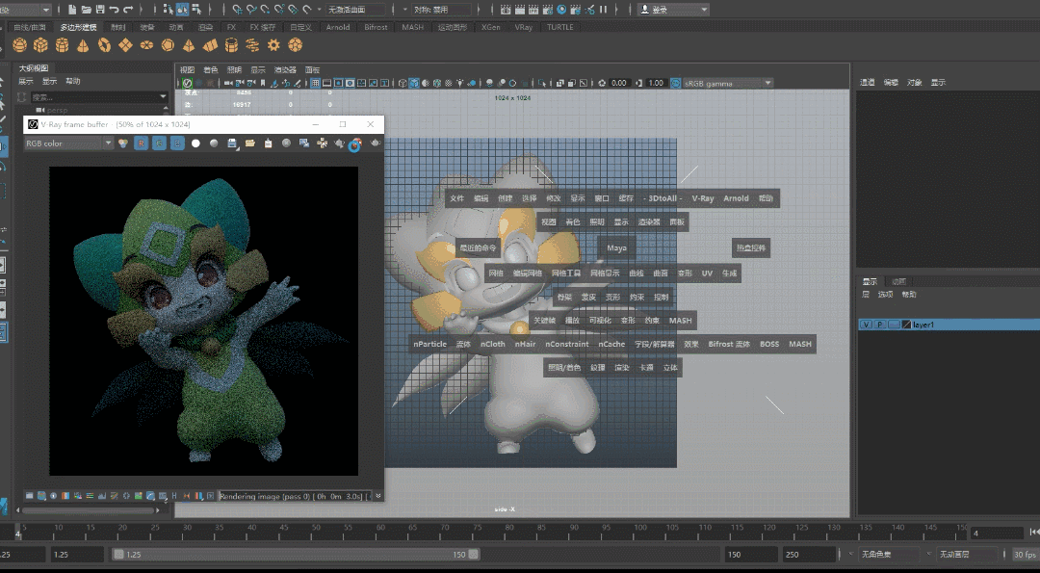
Task: Open the outliner search filter dropdown
Action: click(163, 97)
